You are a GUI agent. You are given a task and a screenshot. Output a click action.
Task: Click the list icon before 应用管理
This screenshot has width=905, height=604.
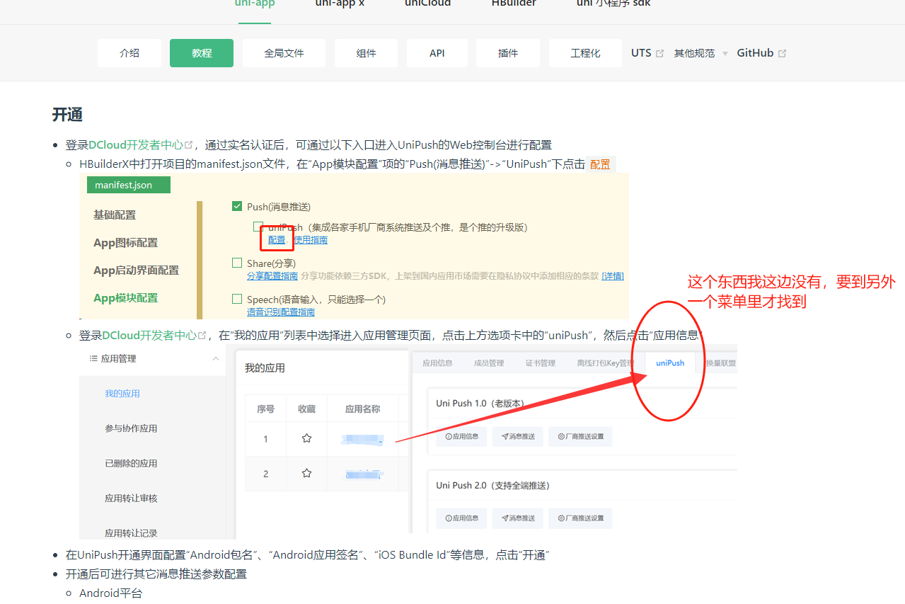[93, 359]
